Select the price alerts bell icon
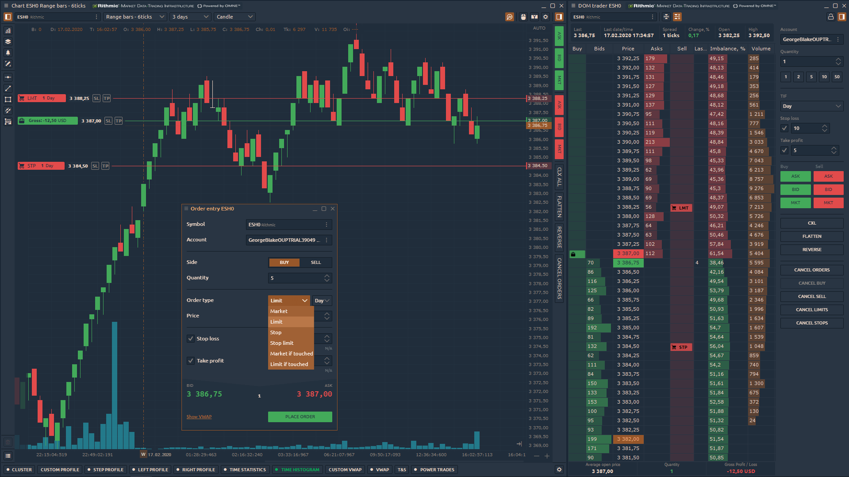The image size is (849, 477). click(x=8, y=52)
